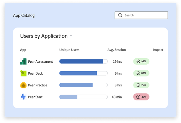Click the Pear Assessment unique users bar
181x123 pixels.
(x=83, y=61)
